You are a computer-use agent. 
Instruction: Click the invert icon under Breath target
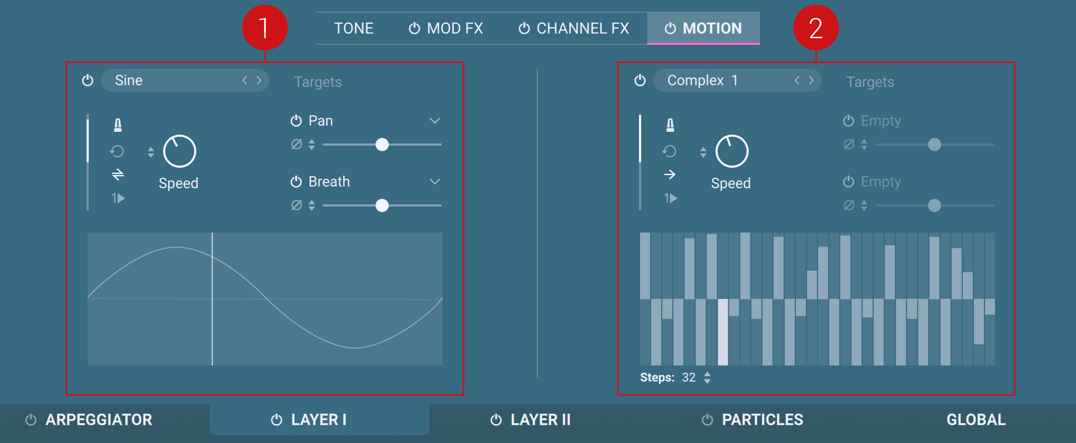297,205
